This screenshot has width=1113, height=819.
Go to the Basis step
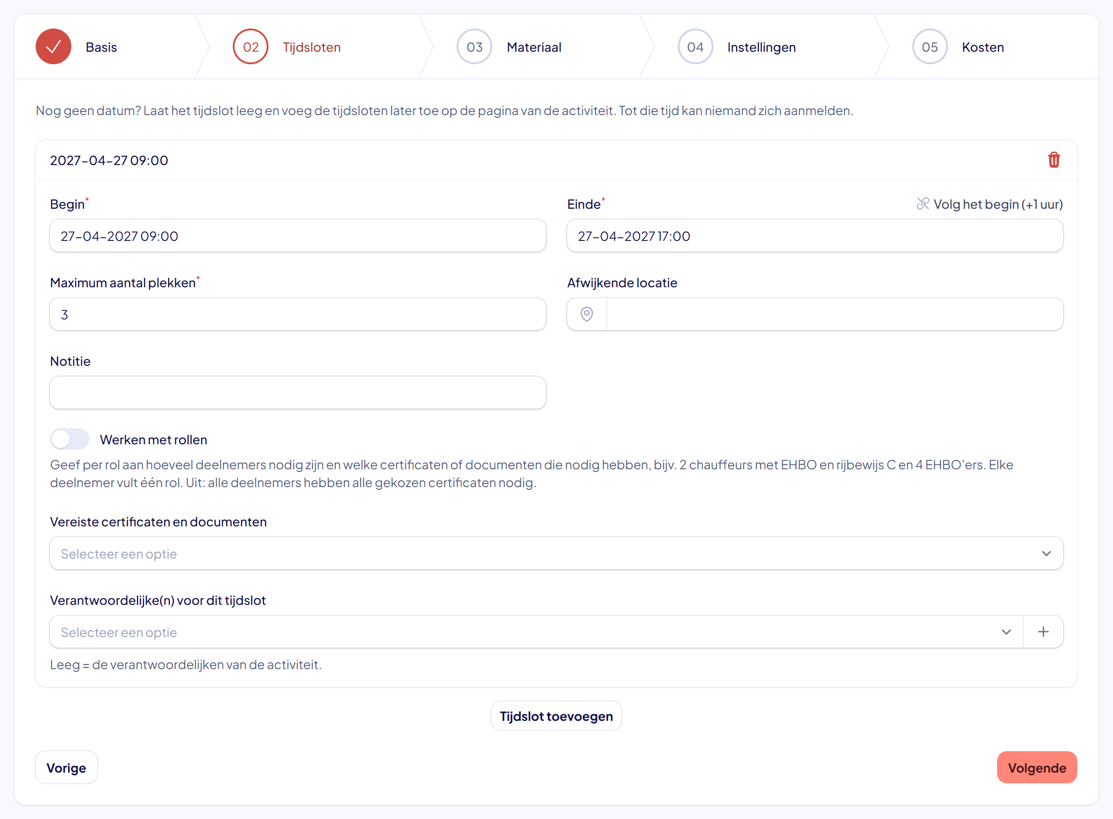pos(101,47)
